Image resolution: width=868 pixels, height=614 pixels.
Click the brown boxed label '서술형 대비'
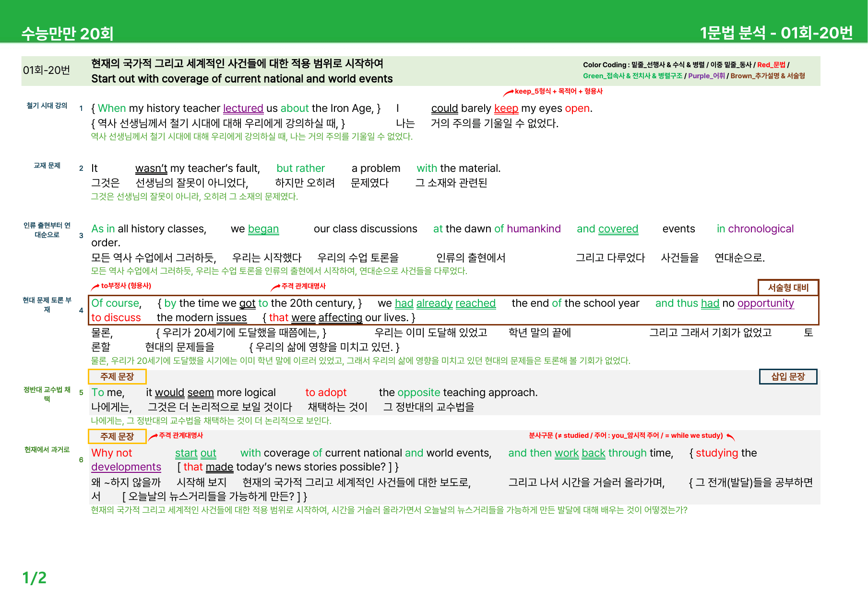[788, 288]
